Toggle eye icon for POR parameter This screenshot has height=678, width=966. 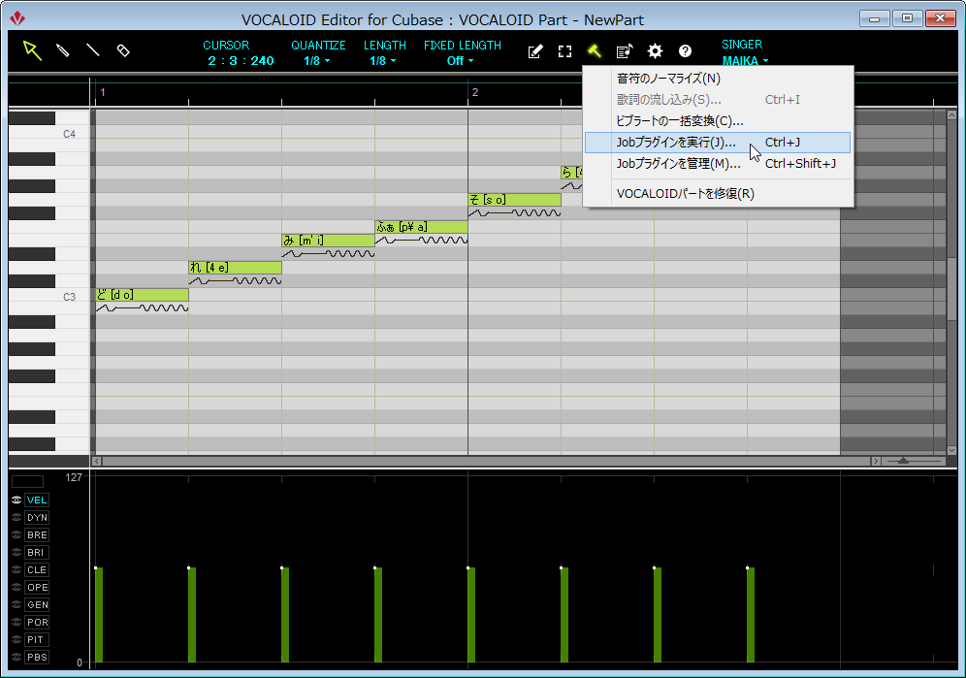(x=16, y=622)
